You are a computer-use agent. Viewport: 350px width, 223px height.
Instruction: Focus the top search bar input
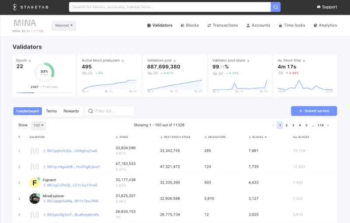pos(170,7)
